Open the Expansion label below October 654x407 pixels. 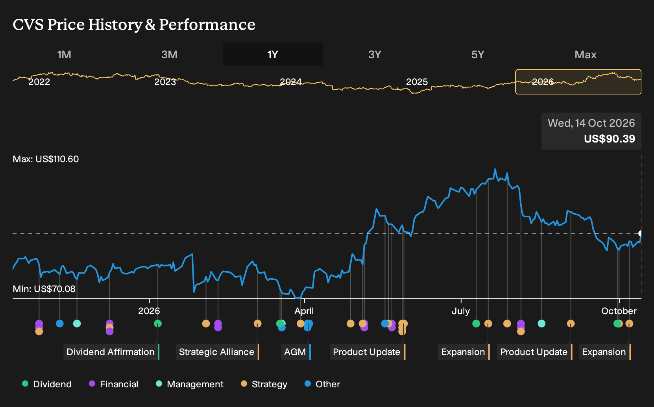604,352
